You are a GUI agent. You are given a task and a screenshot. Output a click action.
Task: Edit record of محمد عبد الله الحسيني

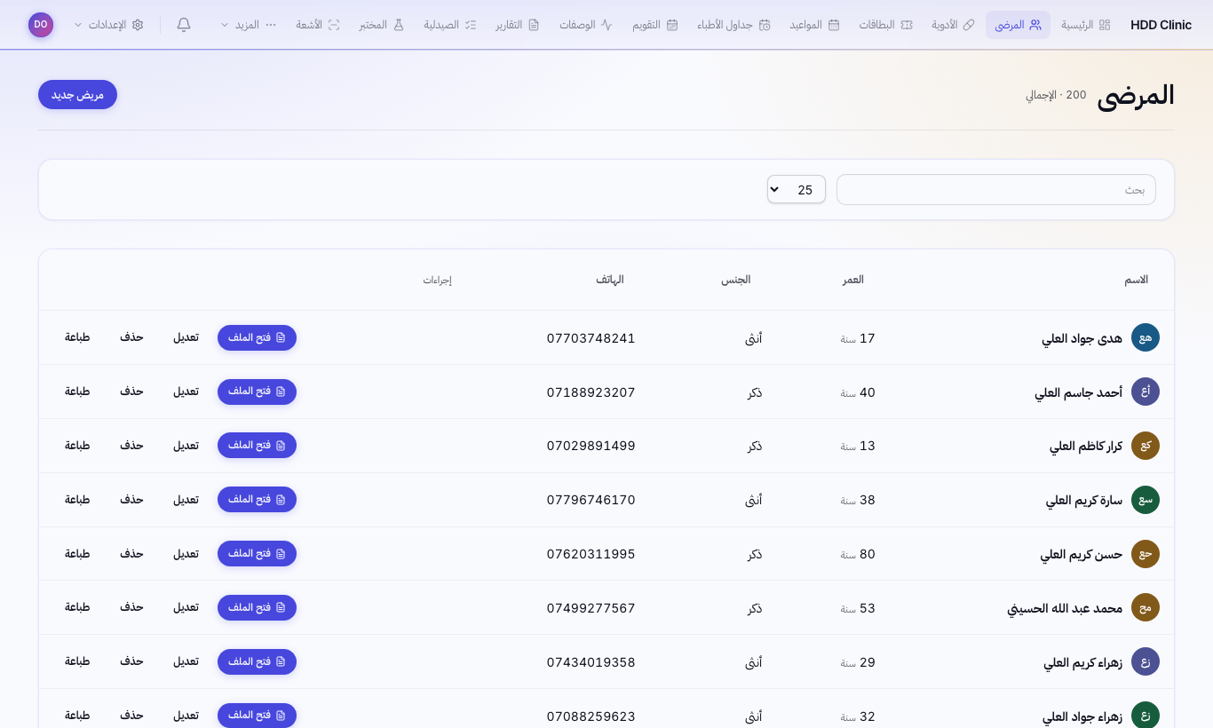pos(186,607)
